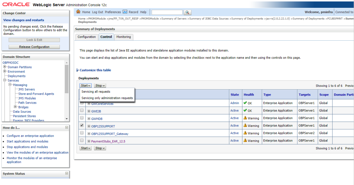This screenshot has width=354, height=185.
Task: Switch to the Monitoring tab
Action: tap(124, 37)
